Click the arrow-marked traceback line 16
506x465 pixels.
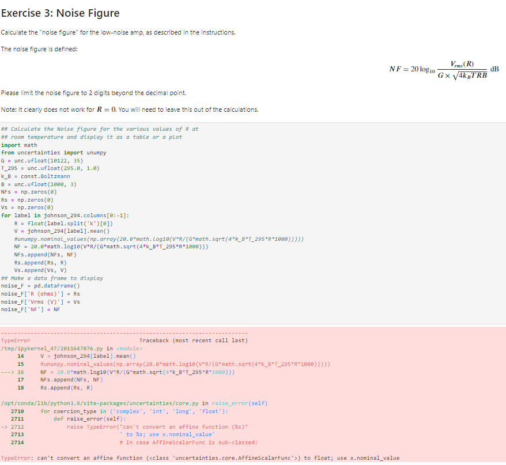coord(118,372)
